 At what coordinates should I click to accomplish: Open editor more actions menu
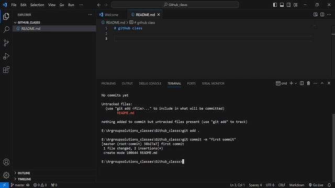click(329, 15)
